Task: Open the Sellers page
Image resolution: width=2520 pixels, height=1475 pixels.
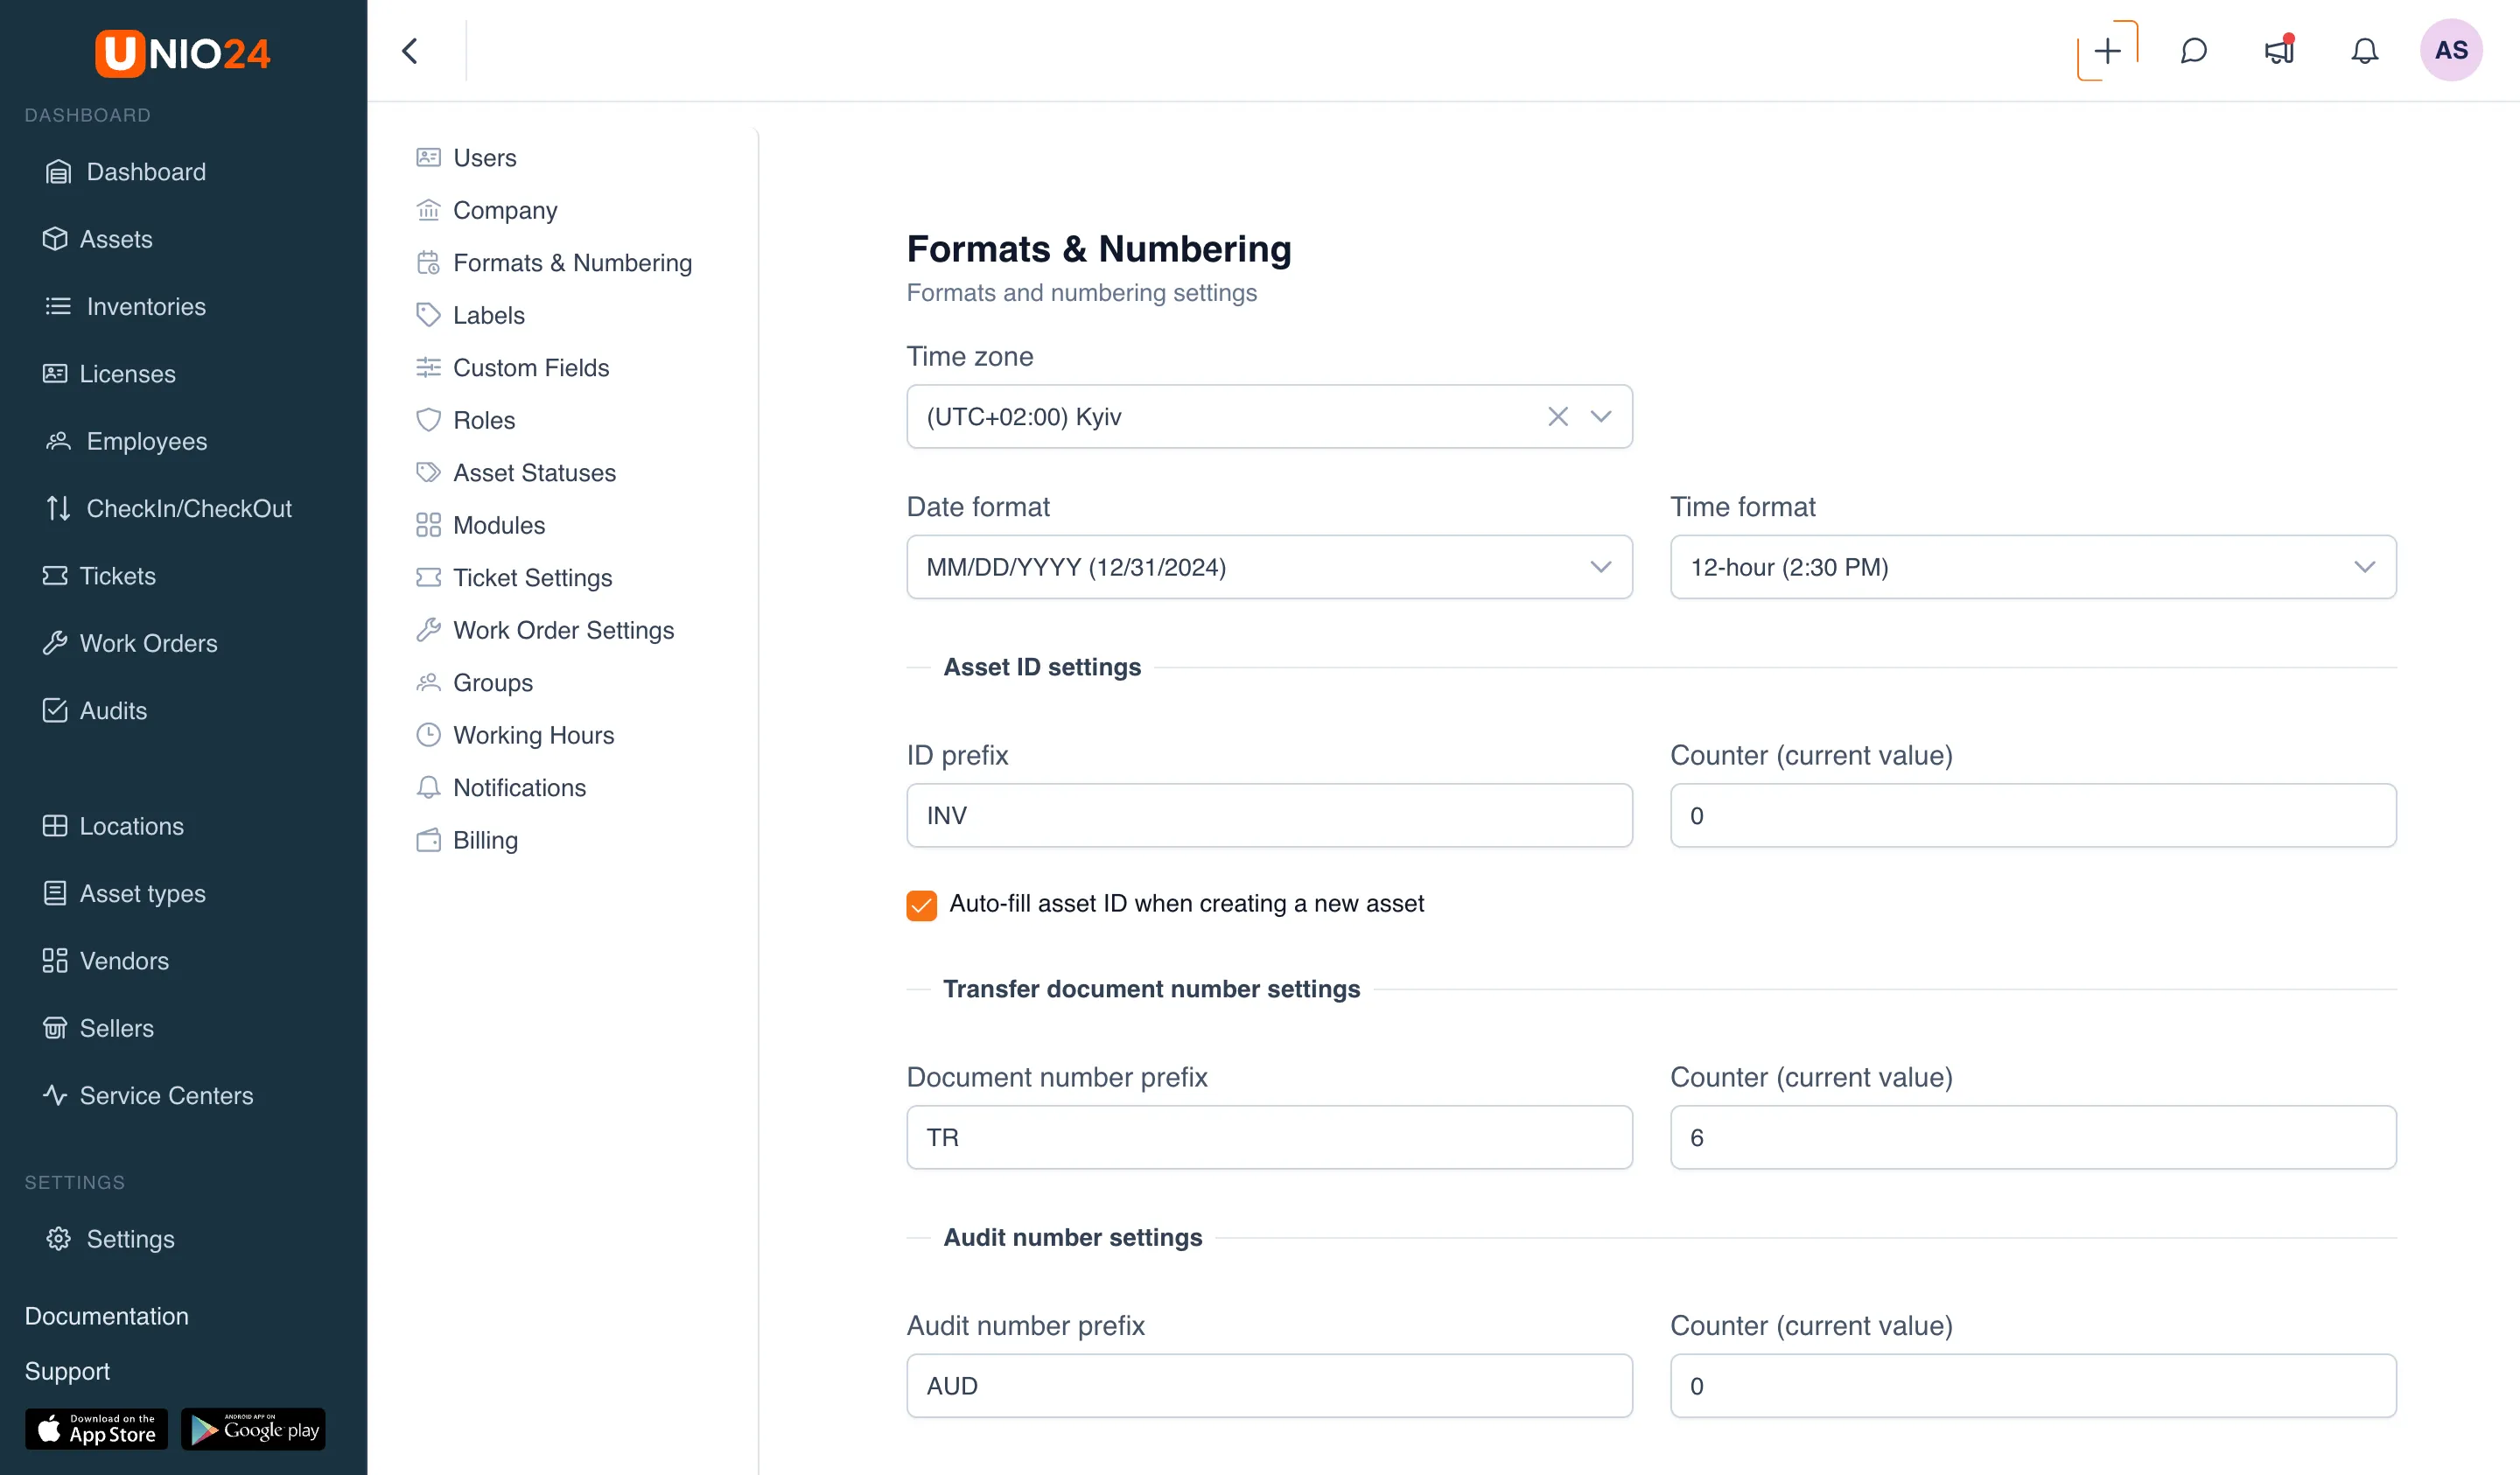Action: click(98, 1028)
